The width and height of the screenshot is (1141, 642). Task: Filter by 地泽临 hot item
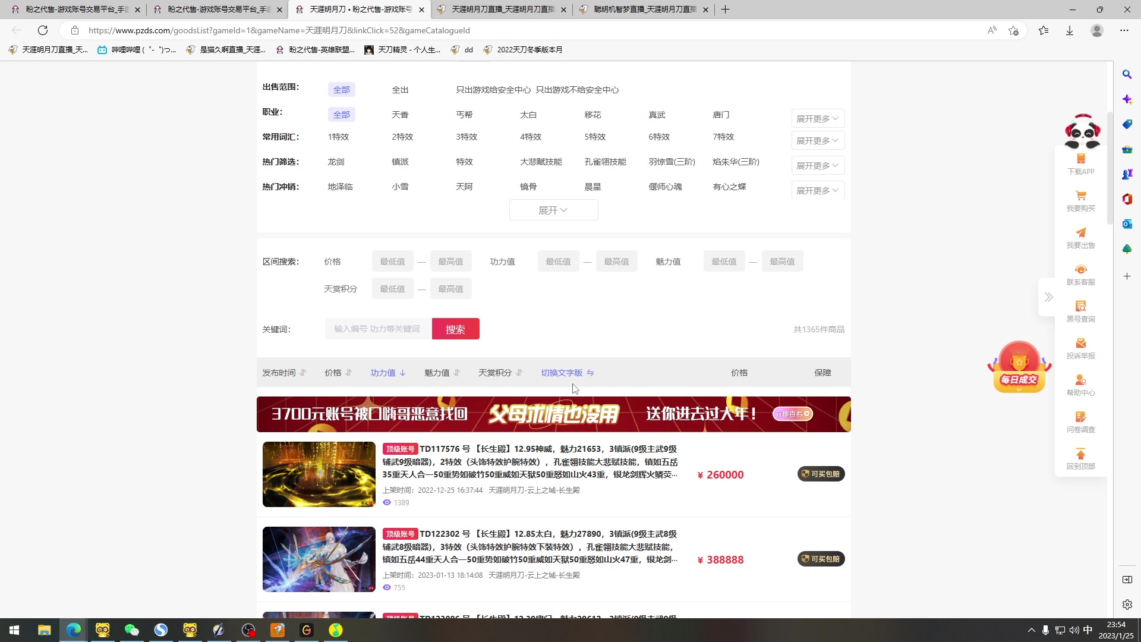point(340,187)
